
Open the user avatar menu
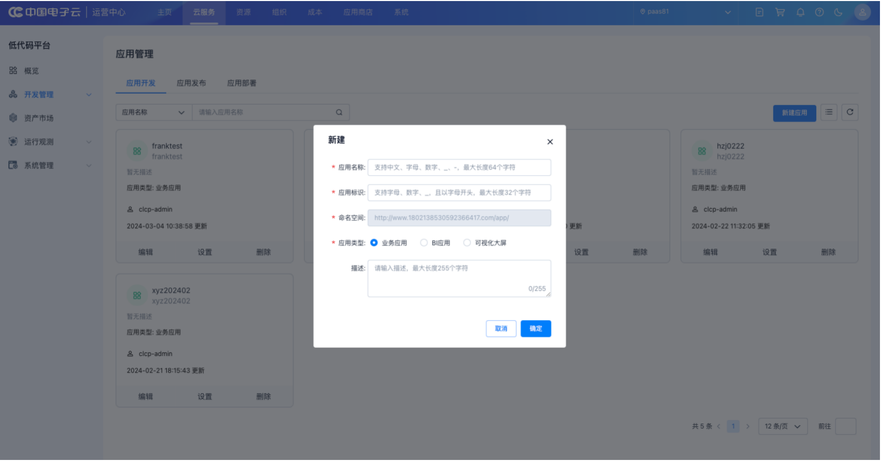tap(862, 12)
